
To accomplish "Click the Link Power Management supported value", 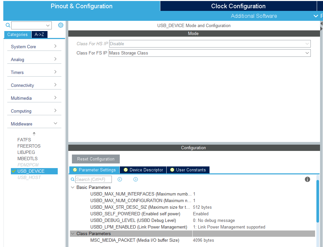I will tap(229, 227).
